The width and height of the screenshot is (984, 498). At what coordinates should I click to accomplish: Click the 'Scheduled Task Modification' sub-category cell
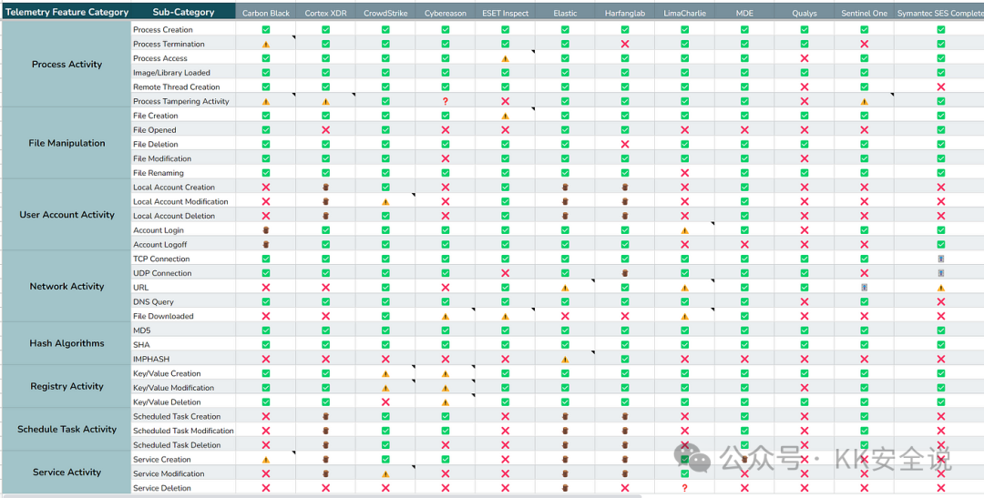coord(183,431)
